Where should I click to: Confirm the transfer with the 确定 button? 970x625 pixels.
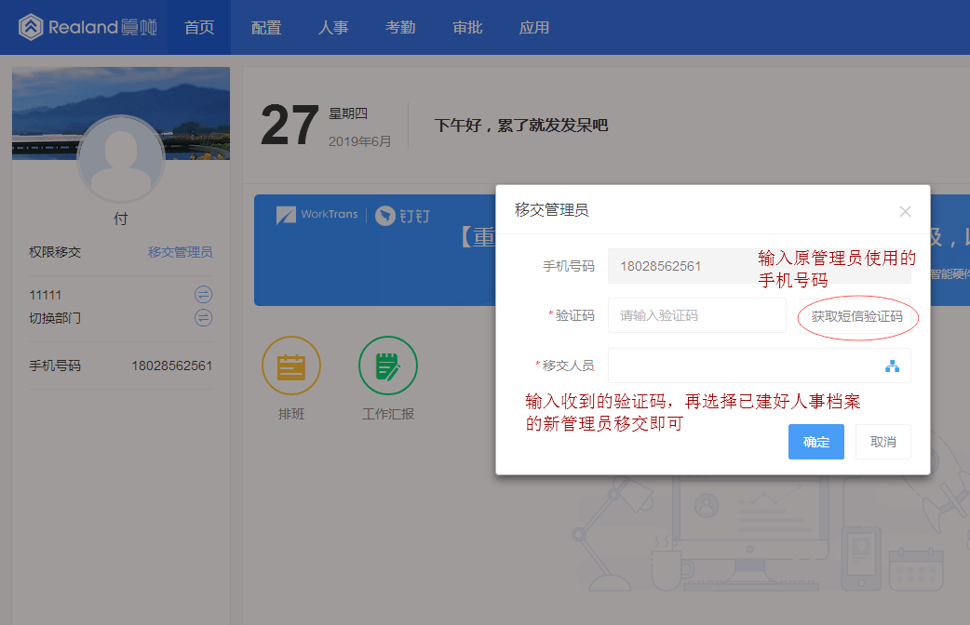815,442
